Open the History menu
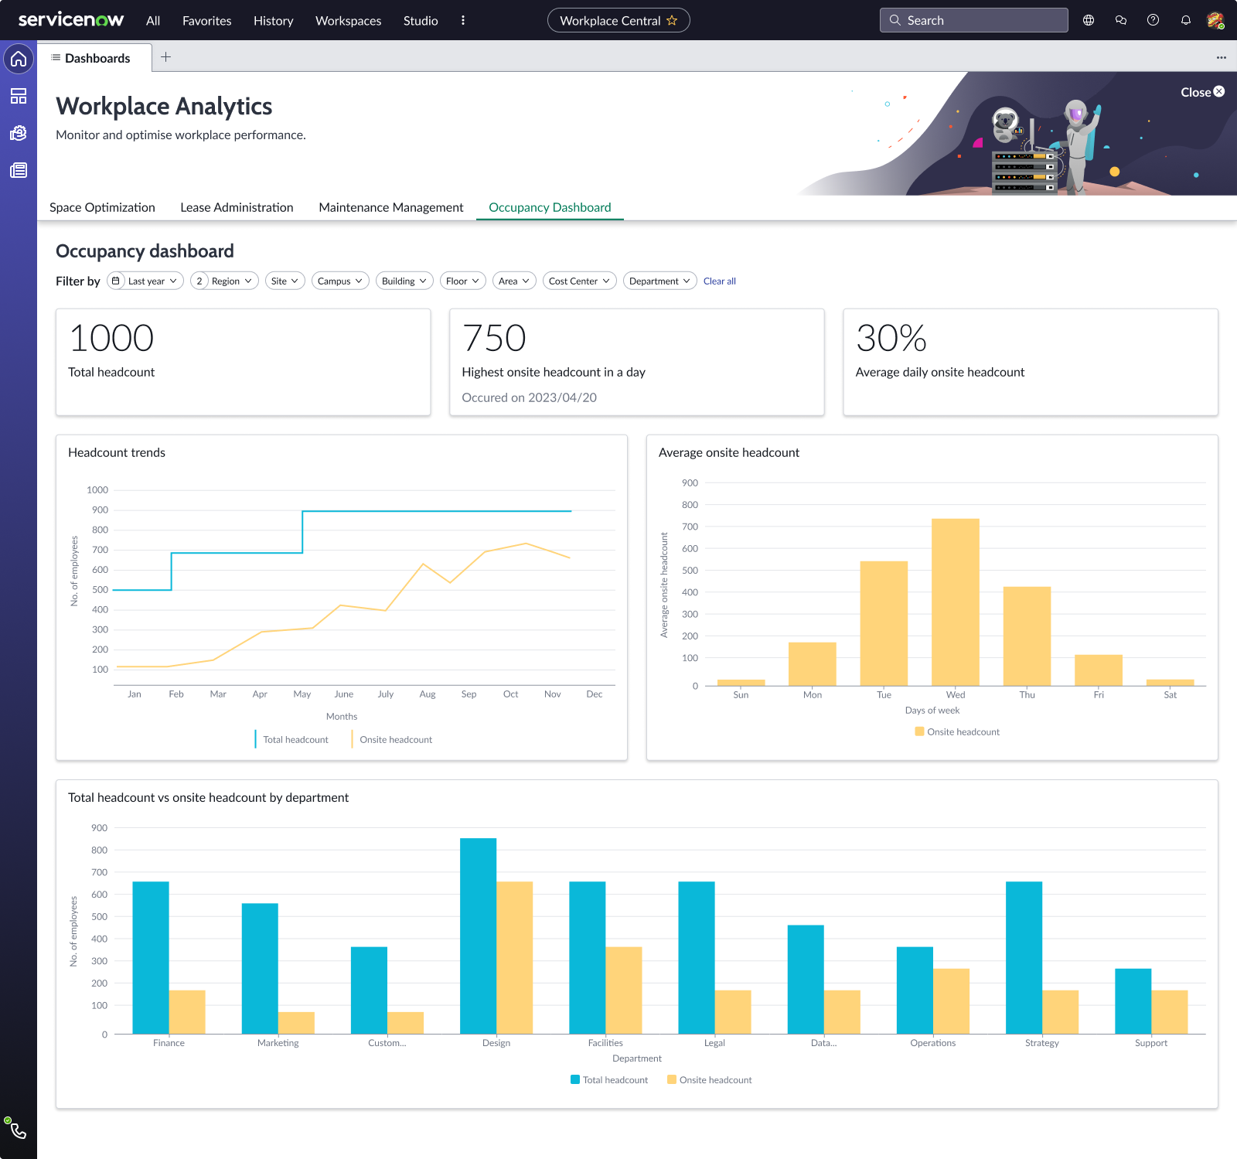 (274, 20)
